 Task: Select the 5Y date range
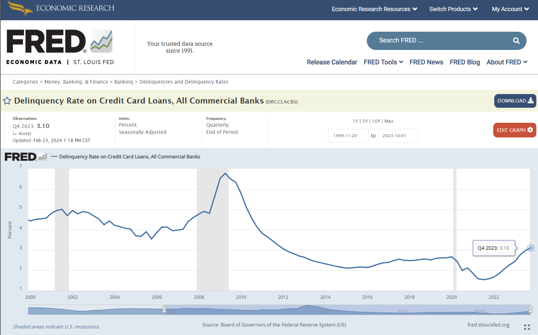365,121
